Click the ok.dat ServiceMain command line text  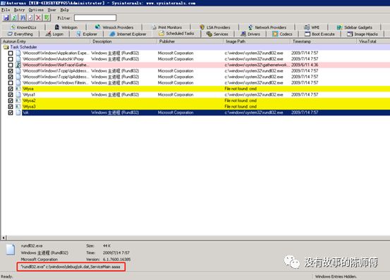pyautogui.click(x=71, y=267)
